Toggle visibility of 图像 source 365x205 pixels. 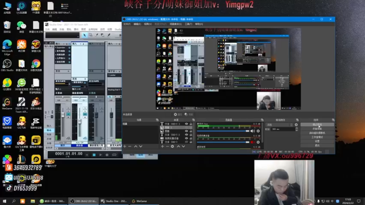(x=187, y=131)
